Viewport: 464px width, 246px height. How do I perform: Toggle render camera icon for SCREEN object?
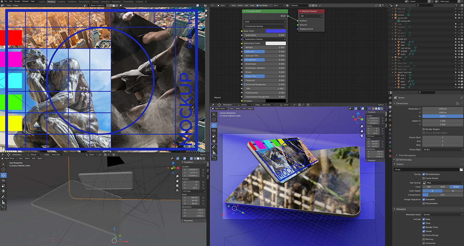pos(462,51)
